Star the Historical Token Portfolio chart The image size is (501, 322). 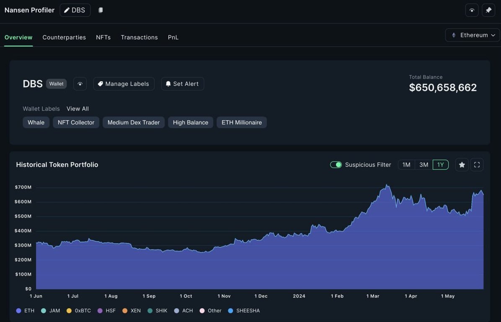(x=462, y=165)
